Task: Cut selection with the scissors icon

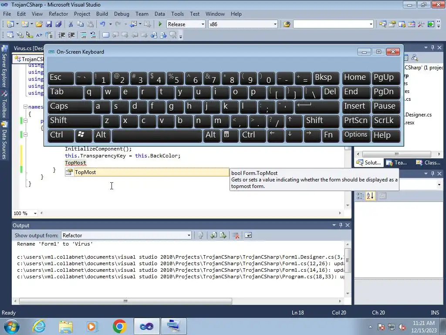Action: (x=71, y=24)
